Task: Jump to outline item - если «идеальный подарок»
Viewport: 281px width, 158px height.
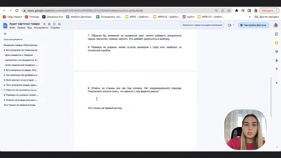Action: pyautogui.click(x=21, y=65)
